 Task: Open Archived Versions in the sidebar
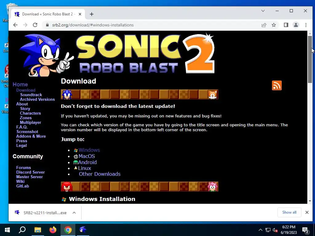coord(37,99)
